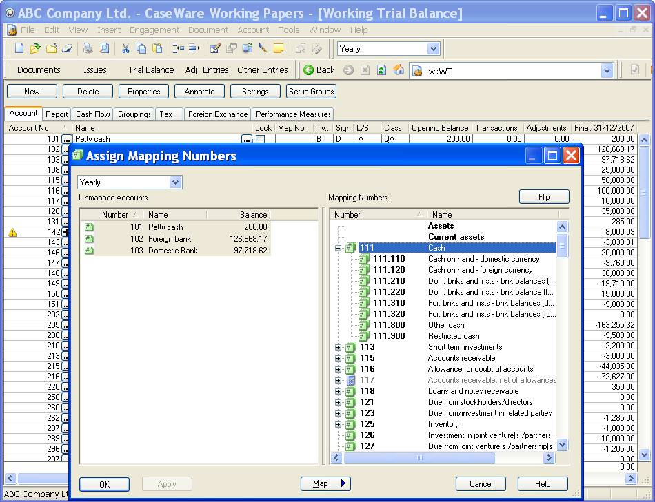Click the yellow sticky note icon

279,48
